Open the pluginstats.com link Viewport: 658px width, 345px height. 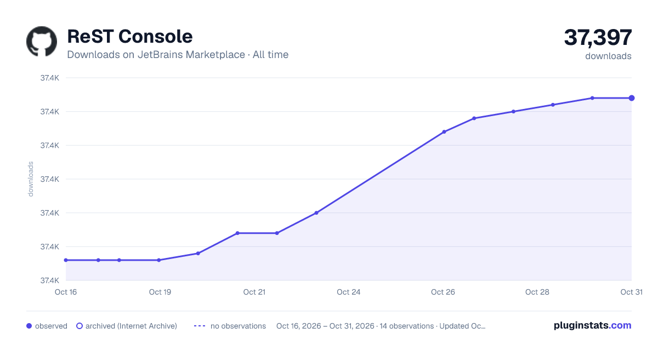593,325
